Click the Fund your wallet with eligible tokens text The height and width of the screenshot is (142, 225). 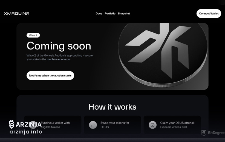[x=55, y=125]
